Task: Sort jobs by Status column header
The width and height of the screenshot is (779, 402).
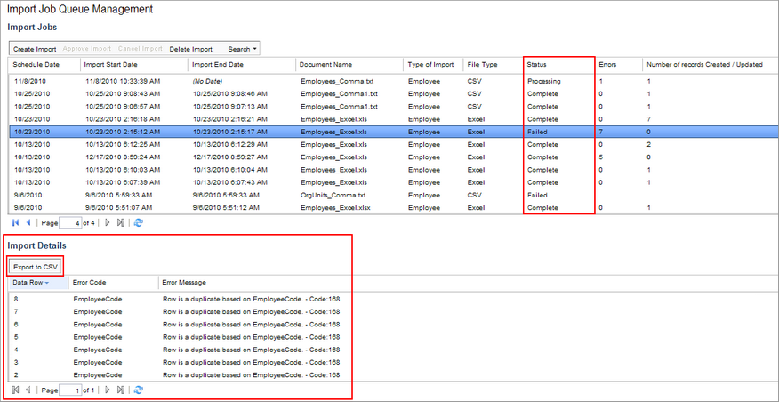Action: (536, 65)
